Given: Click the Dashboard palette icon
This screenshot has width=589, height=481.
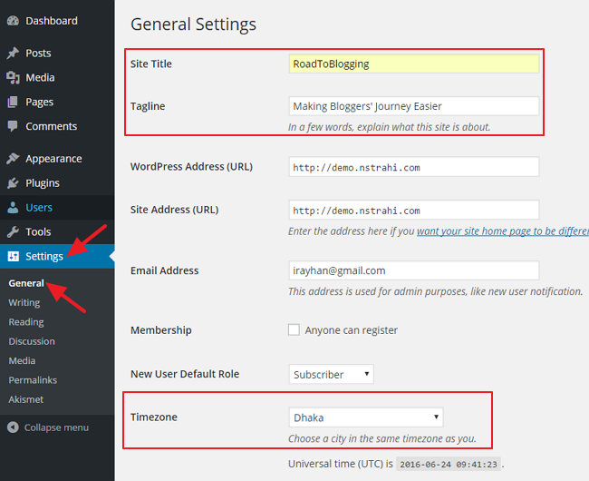Looking at the screenshot, I should point(13,21).
